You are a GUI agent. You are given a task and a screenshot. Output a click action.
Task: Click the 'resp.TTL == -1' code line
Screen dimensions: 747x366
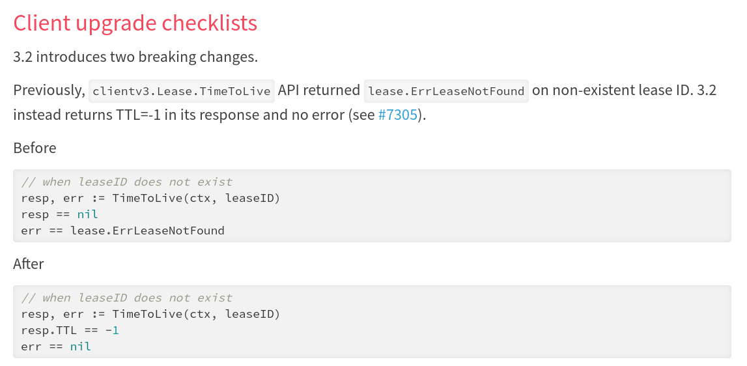(x=70, y=330)
